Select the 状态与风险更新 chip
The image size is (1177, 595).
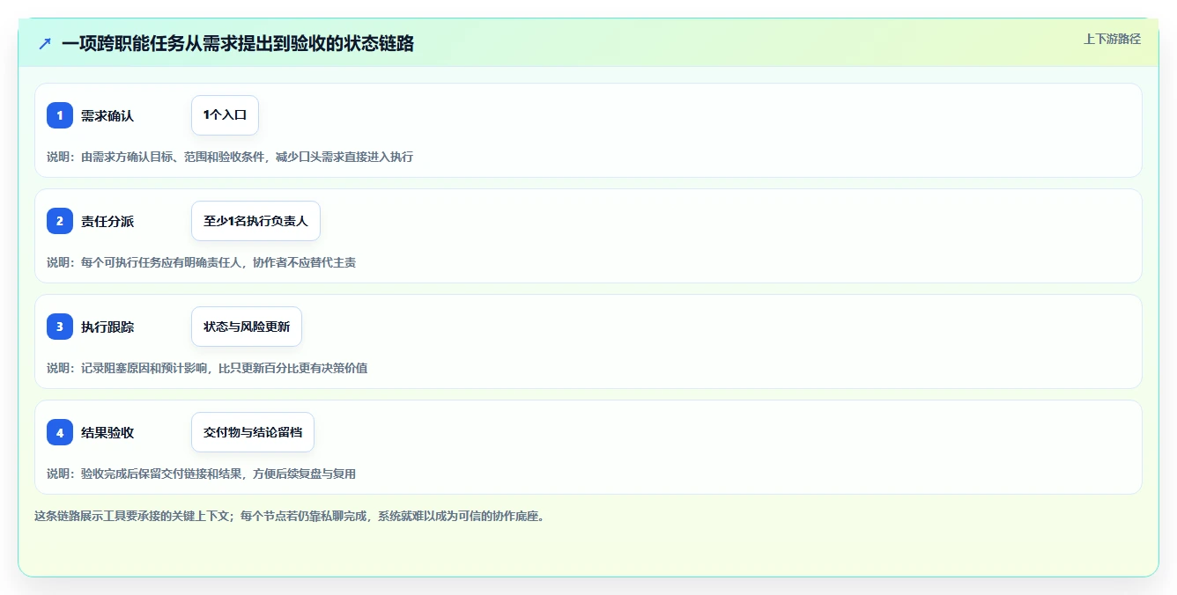click(247, 327)
